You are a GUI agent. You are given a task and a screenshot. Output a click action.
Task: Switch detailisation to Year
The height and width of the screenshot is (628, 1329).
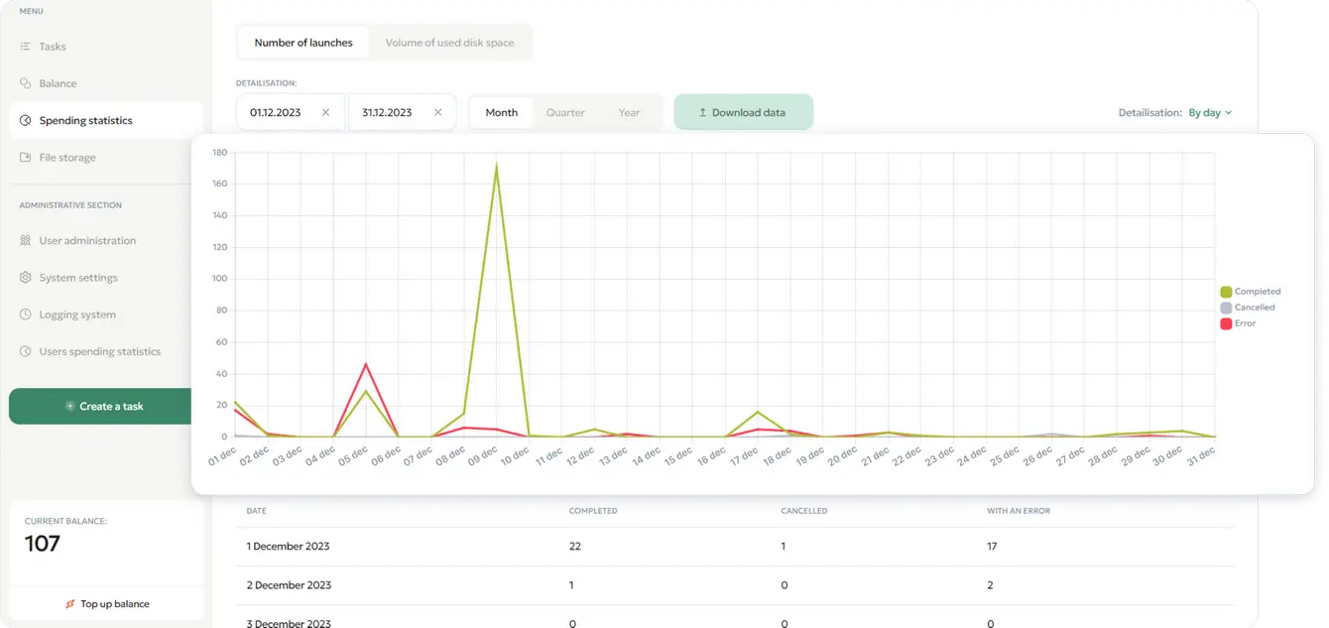point(629,112)
